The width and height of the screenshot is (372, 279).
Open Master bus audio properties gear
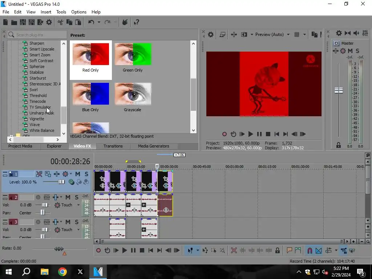point(339,33)
